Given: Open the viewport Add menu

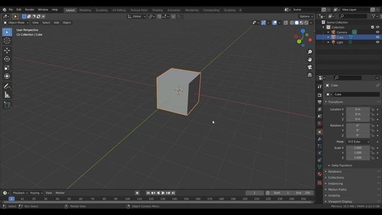Looking at the screenshot, I should (56, 23).
